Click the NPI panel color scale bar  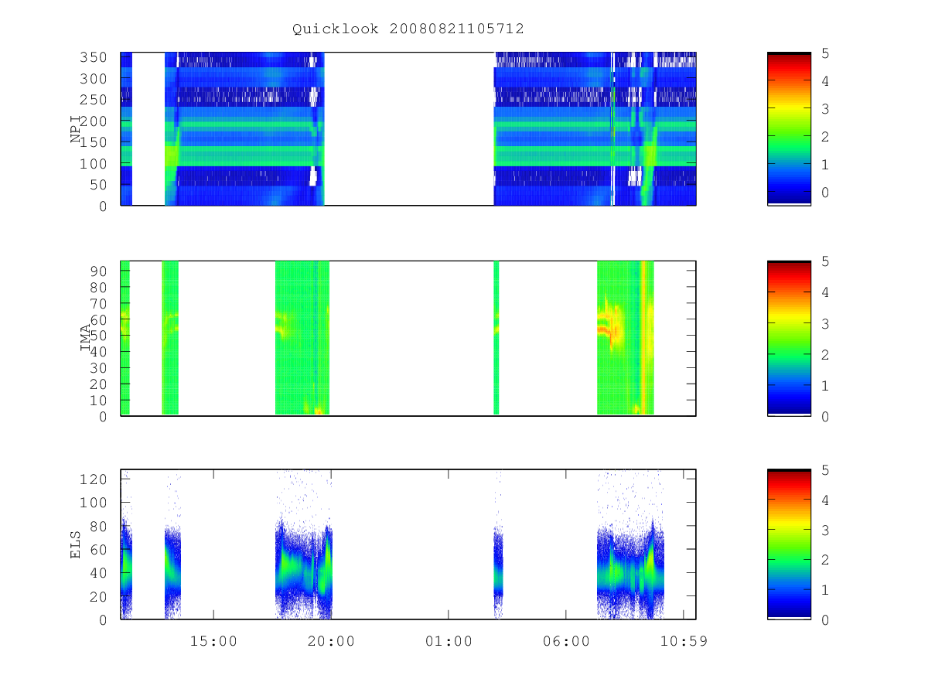pos(789,129)
